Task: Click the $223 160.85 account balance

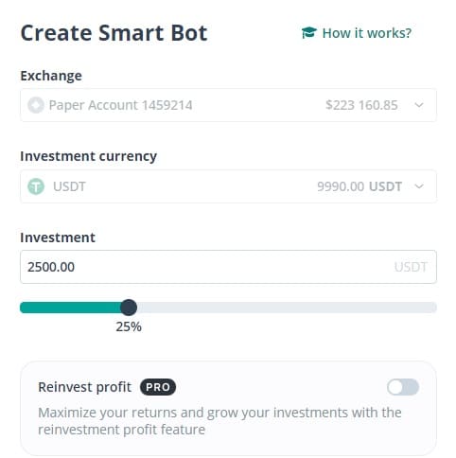Action: pos(361,105)
